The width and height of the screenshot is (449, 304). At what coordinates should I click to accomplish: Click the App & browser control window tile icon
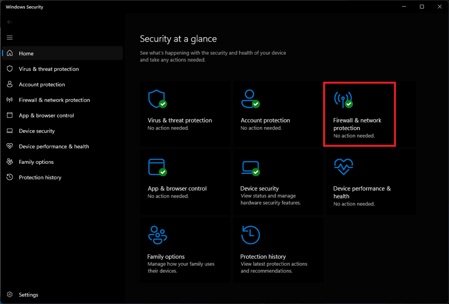[157, 167]
